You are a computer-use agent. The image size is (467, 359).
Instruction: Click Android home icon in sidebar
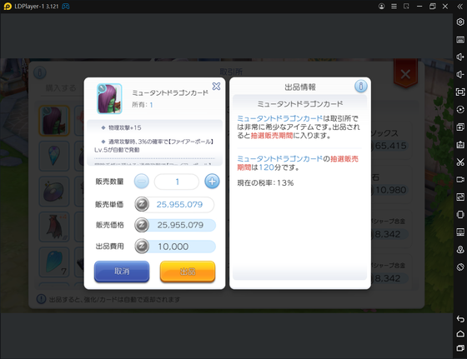[460, 333]
